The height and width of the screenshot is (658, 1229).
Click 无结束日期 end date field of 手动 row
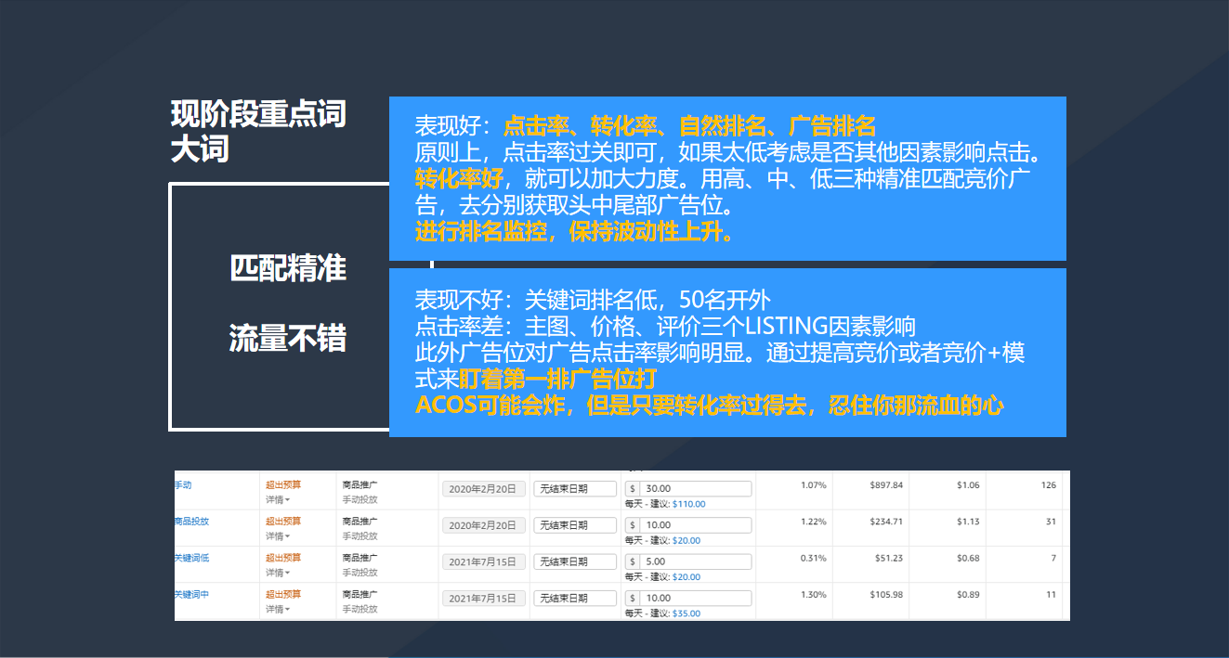tap(574, 487)
